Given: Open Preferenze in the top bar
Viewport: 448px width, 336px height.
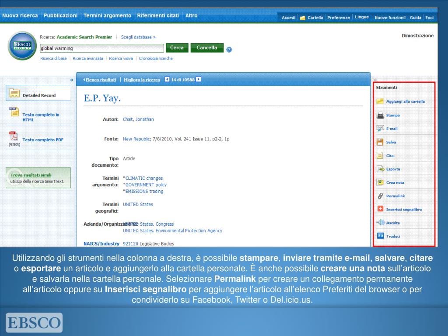Looking at the screenshot, I should (x=339, y=17).
